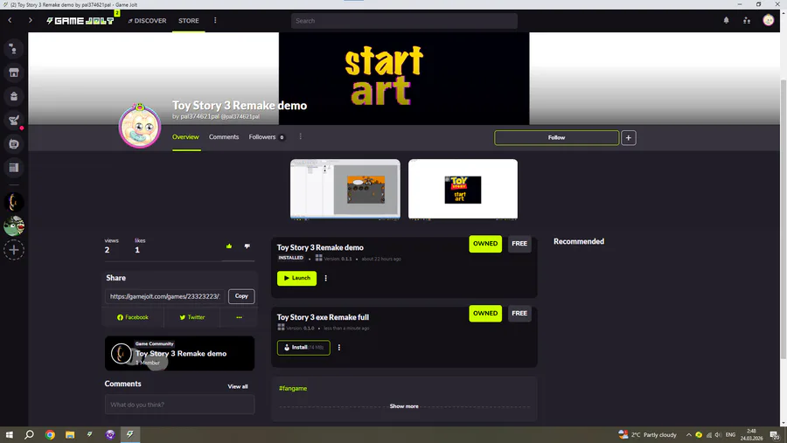Open the Windows notification center

tap(775, 435)
